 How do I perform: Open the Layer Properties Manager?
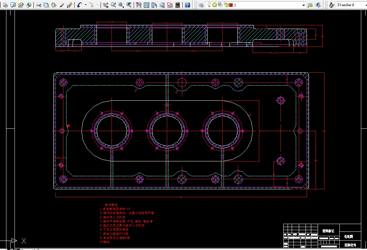[201, 5]
